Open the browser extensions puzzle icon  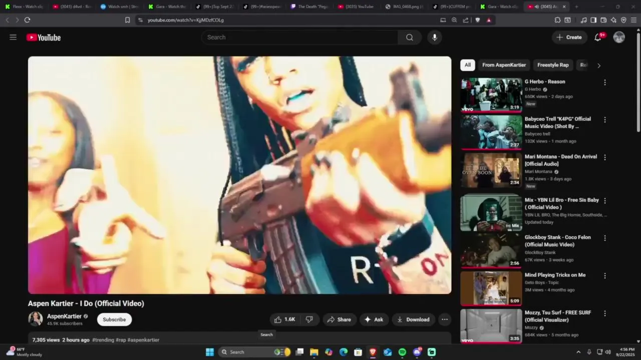pyautogui.click(x=557, y=20)
